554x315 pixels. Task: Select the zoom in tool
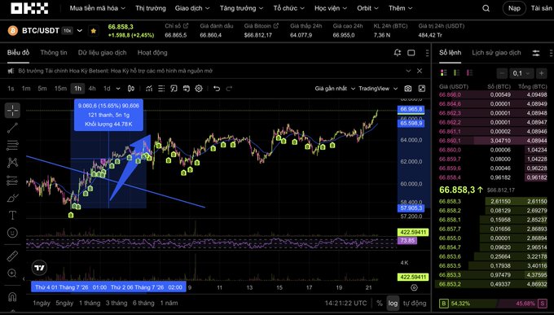[x=12, y=273]
